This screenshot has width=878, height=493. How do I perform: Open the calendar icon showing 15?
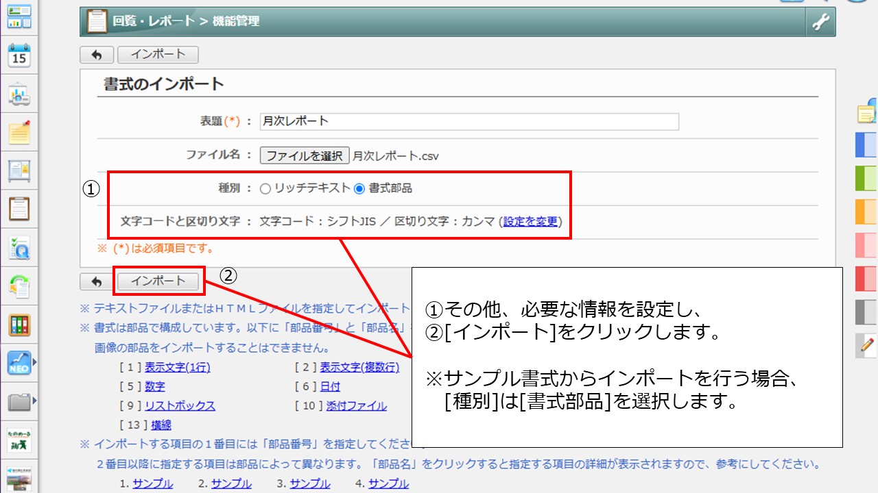19,55
